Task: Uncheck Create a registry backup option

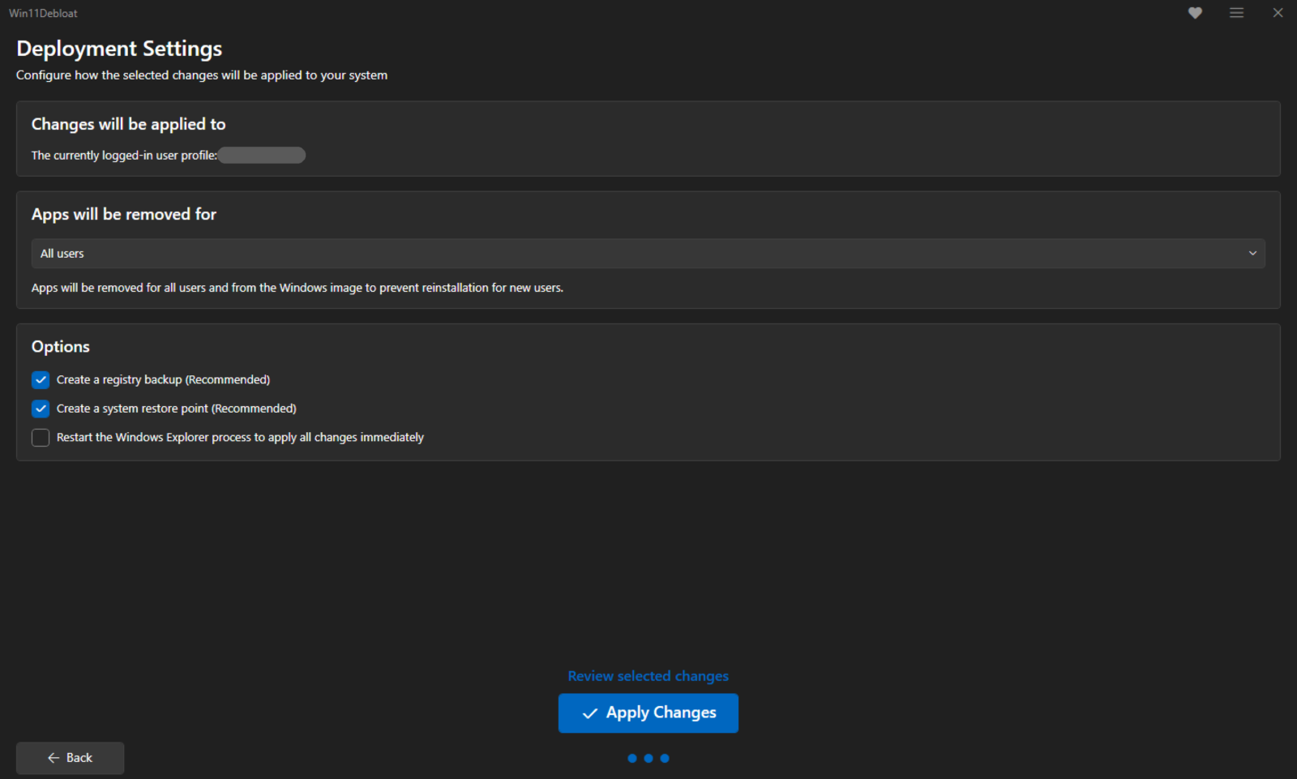Action: pyautogui.click(x=41, y=380)
